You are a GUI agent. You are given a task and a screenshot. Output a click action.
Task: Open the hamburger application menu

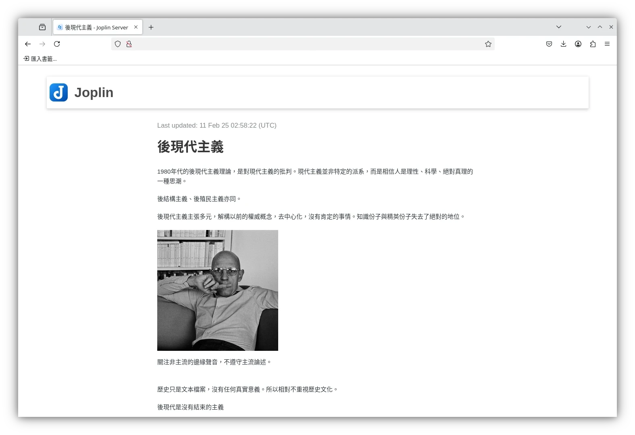point(607,44)
